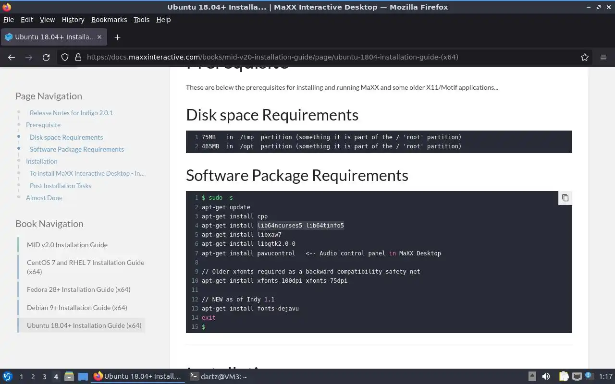Open Firefox hamburger application menu

[x=603, y=57]
